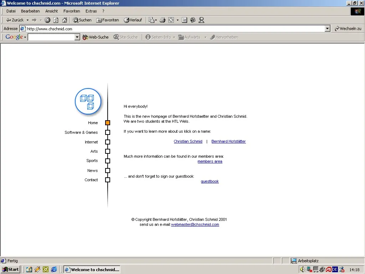Open the Extras menu
The width and height of the screenshot is (365, 274).
[91, 11]
